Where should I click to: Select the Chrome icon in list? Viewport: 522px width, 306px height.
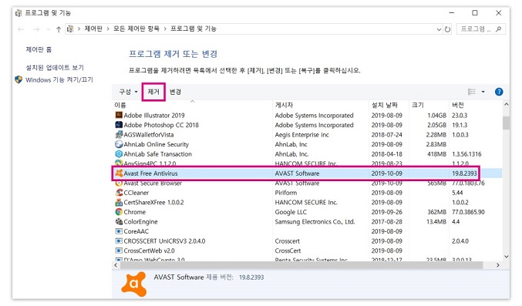pyautogui.click(x=119, y=212)
